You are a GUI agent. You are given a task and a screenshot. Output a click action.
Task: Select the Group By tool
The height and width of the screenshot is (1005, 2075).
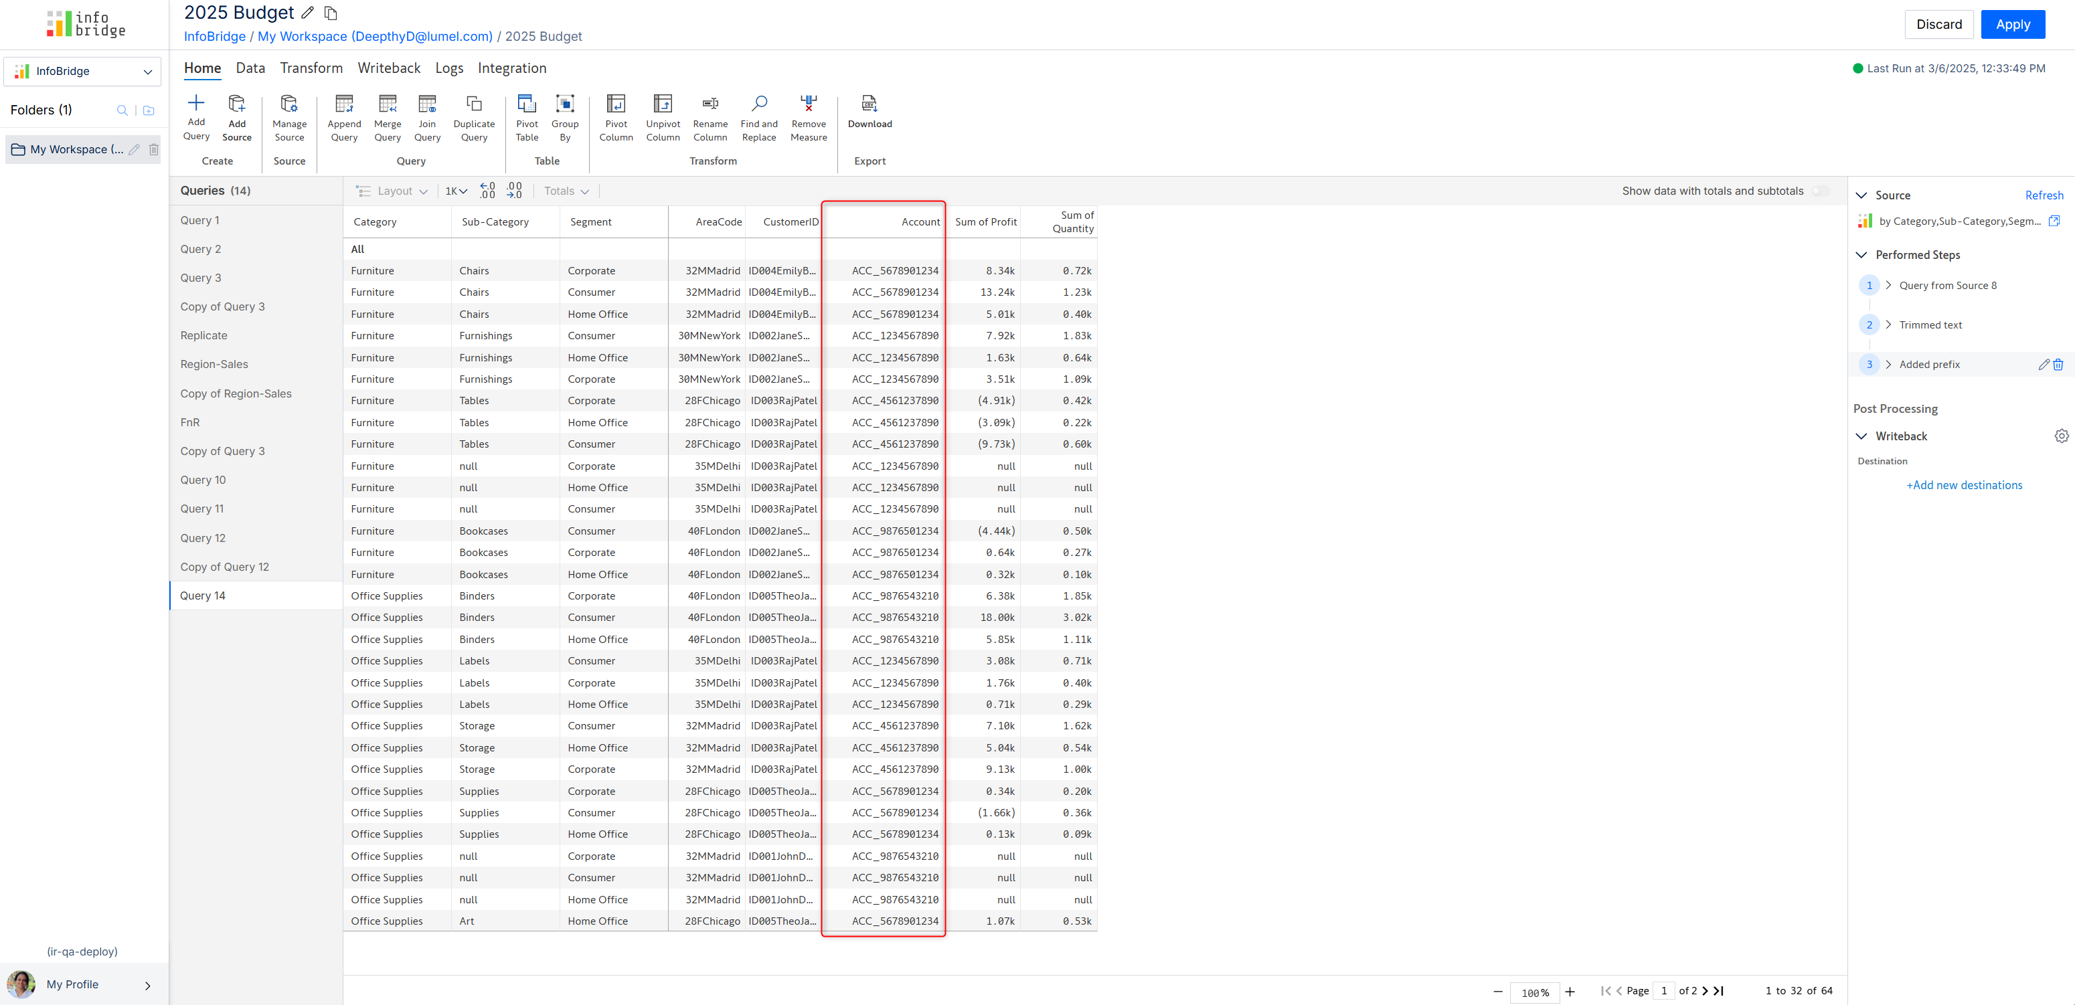coord(565,104)
